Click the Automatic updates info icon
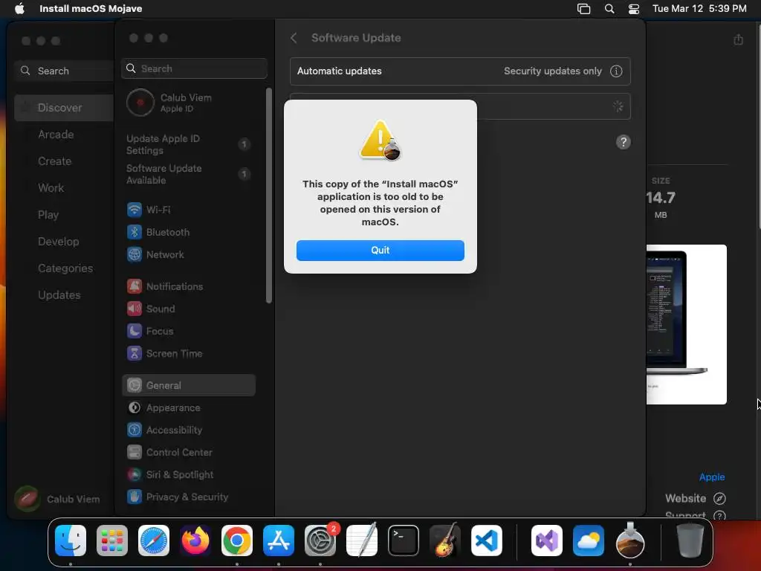 [x=616, y=71]
